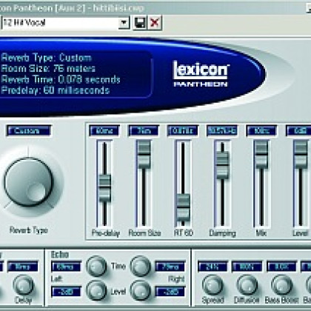The image size is (311, 311).
Task: Click the Echo Right Level knob
Action: 140,290
